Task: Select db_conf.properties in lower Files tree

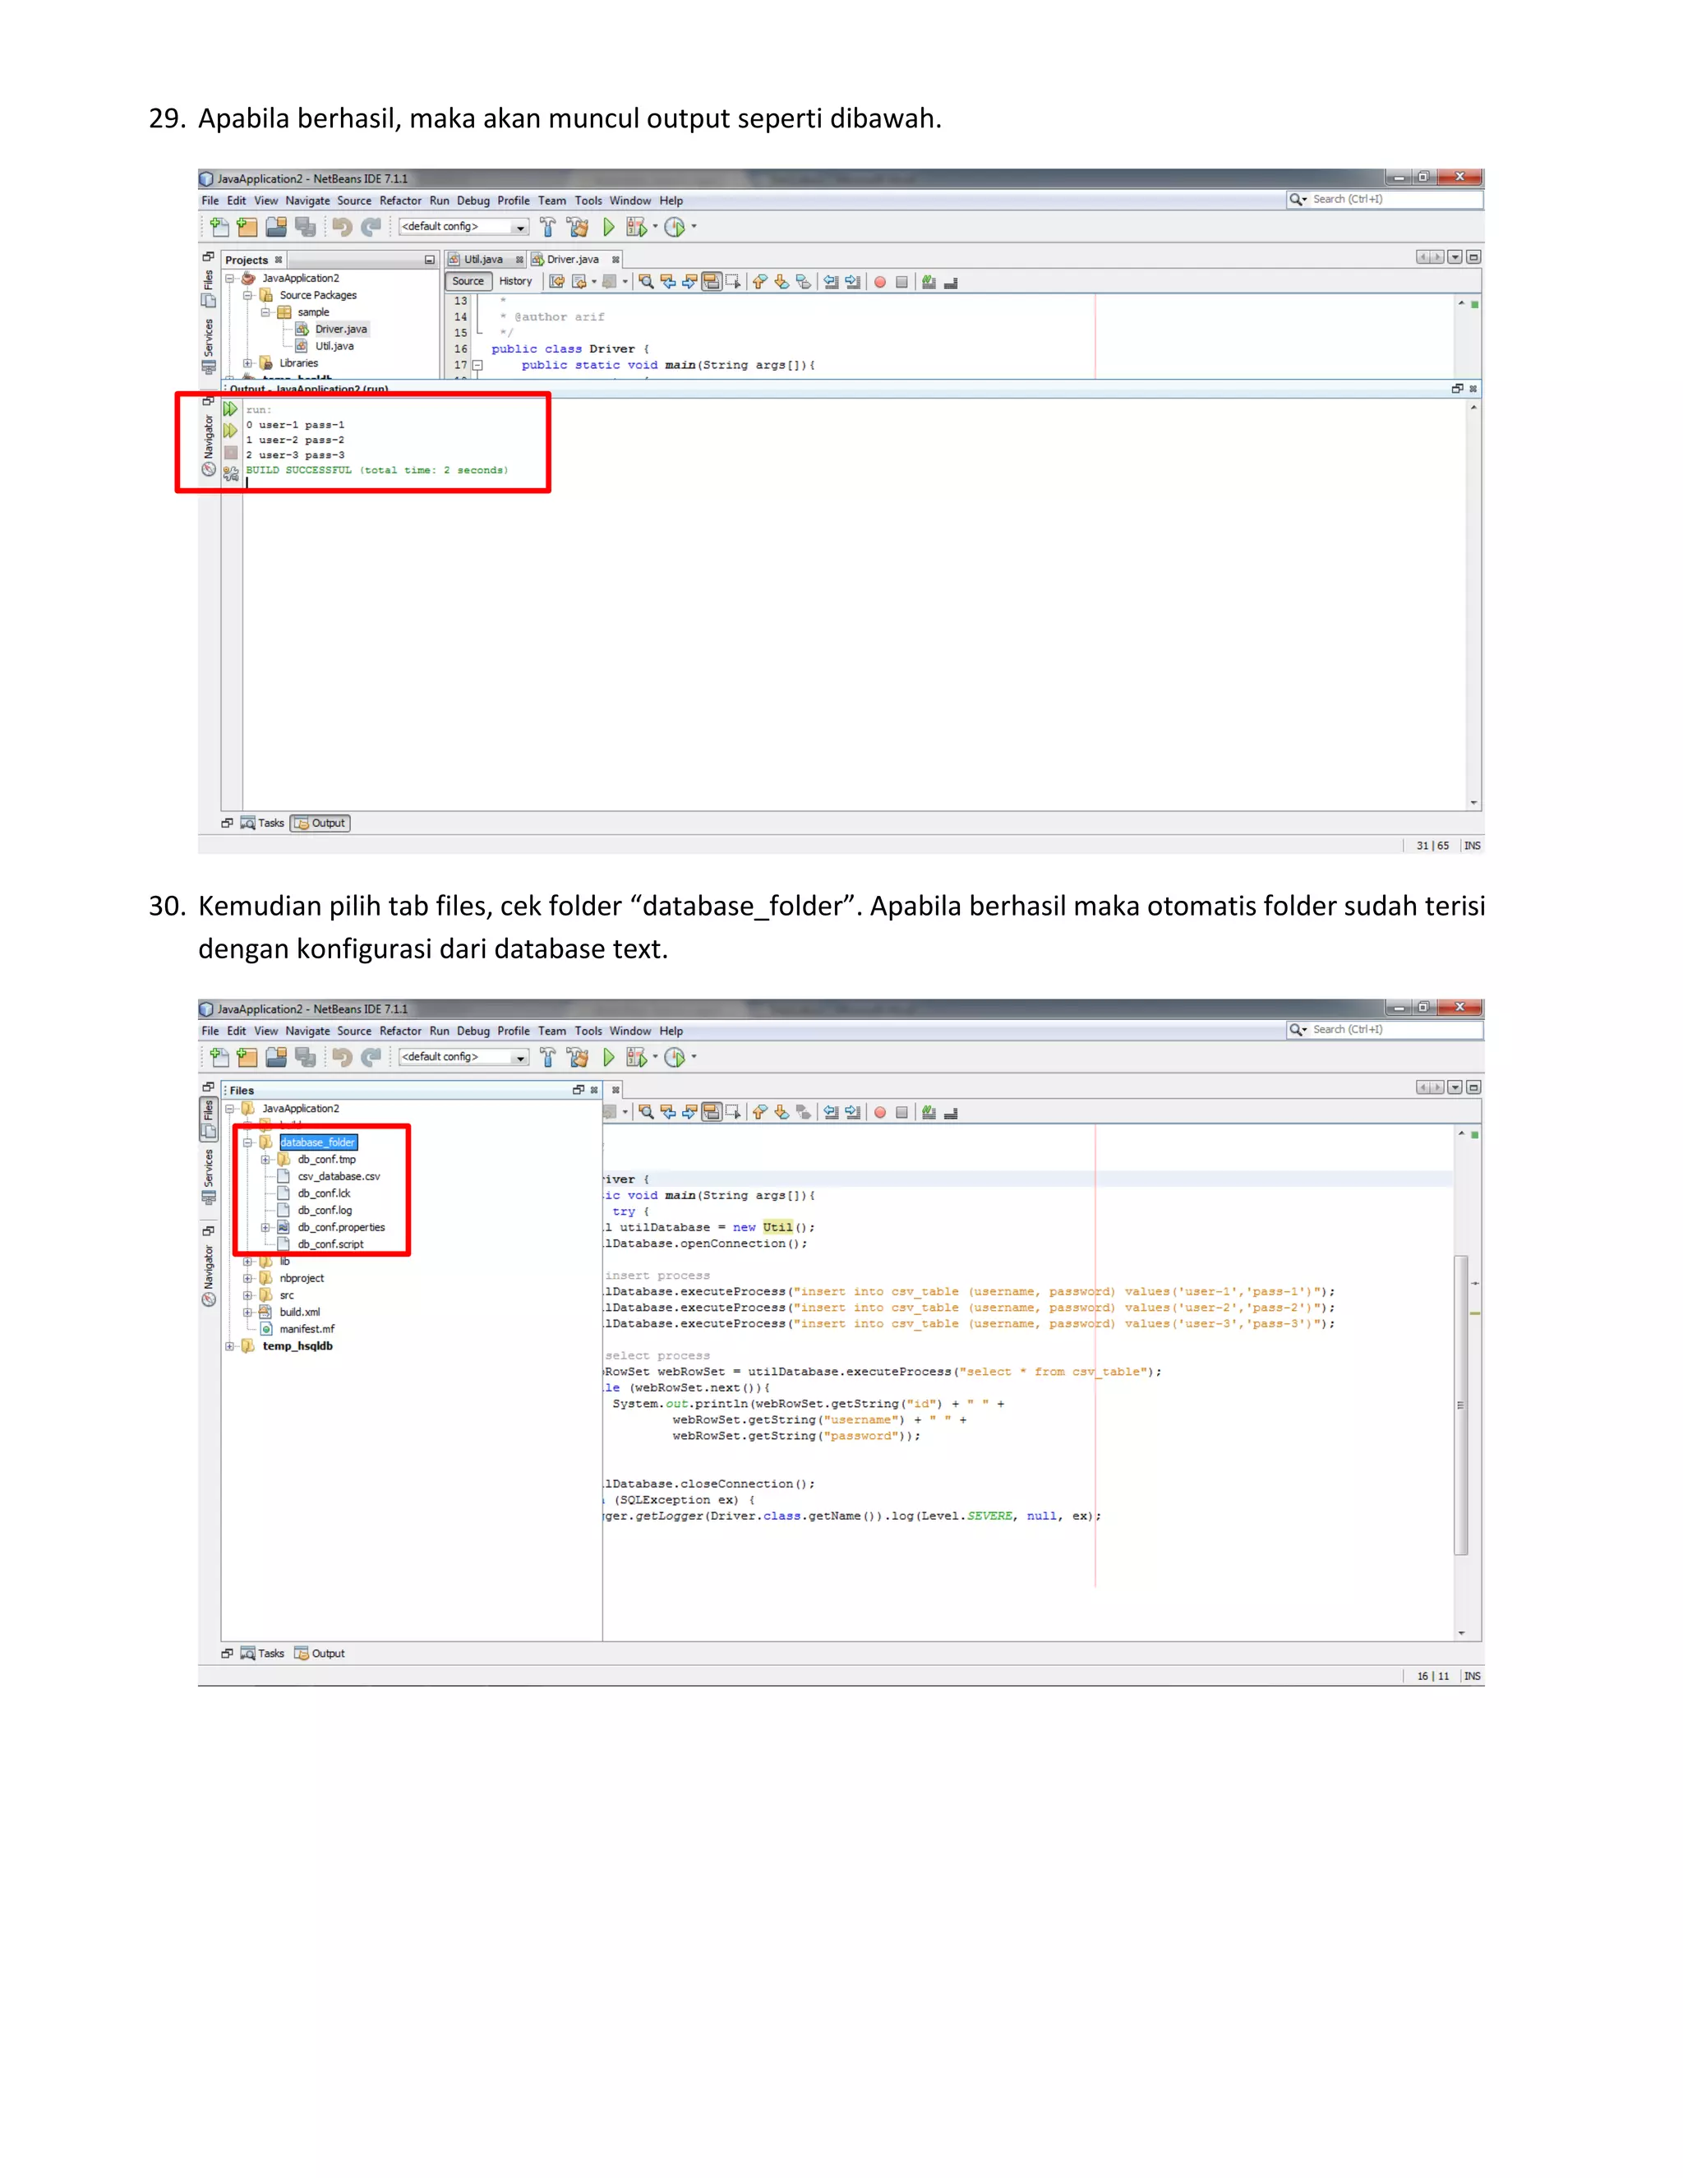Action: tap(340, 1226)
